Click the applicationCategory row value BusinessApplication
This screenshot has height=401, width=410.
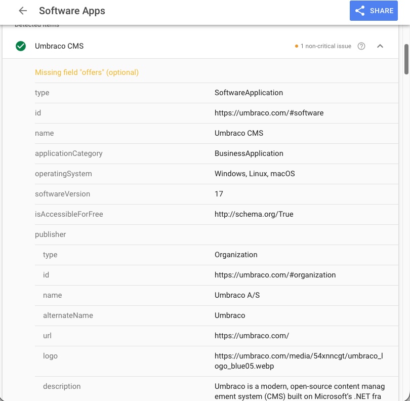249,153
